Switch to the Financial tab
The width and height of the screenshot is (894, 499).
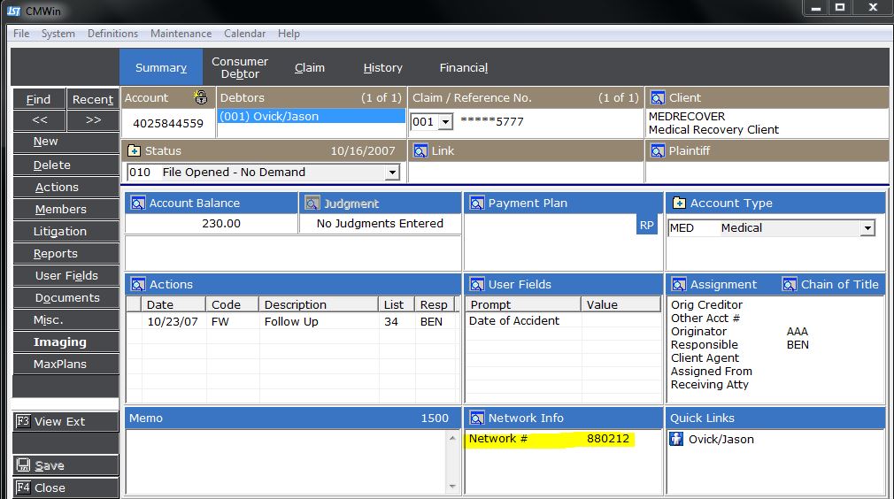click(x=464, y=67)
